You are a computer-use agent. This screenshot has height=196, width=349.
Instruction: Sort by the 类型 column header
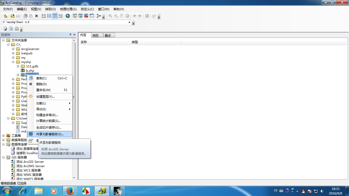(x=156, y=42)
